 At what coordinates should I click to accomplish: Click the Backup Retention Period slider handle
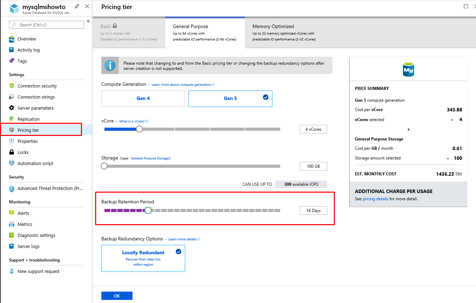pyautogui.click(x=148, y=210)
